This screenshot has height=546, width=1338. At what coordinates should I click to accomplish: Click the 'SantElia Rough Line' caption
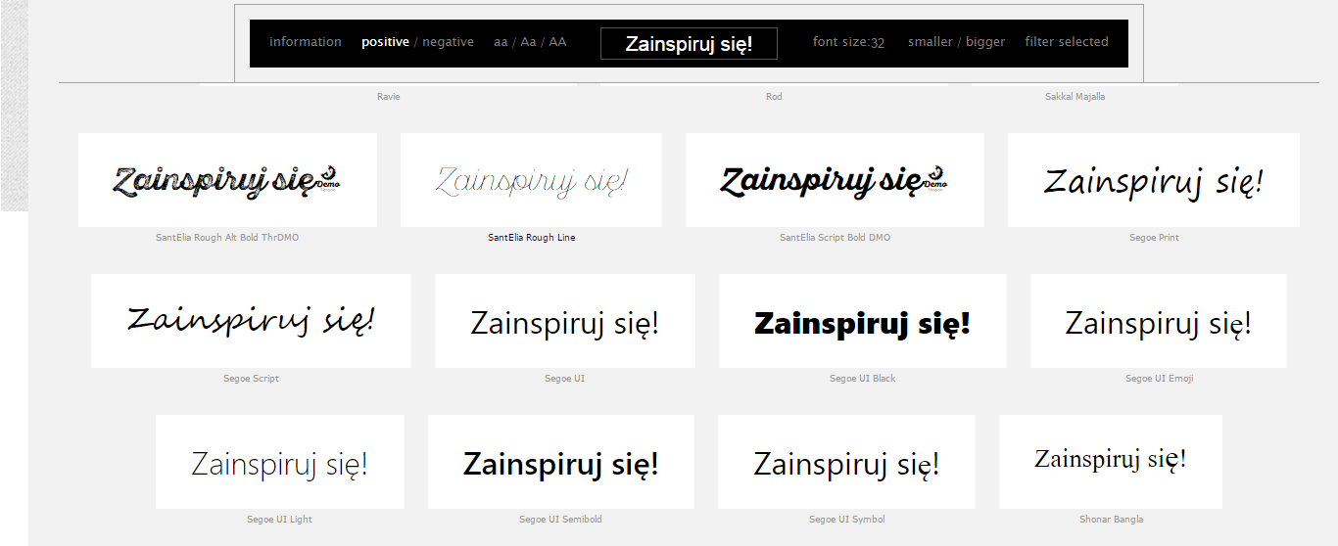click(x=532, y=238)
